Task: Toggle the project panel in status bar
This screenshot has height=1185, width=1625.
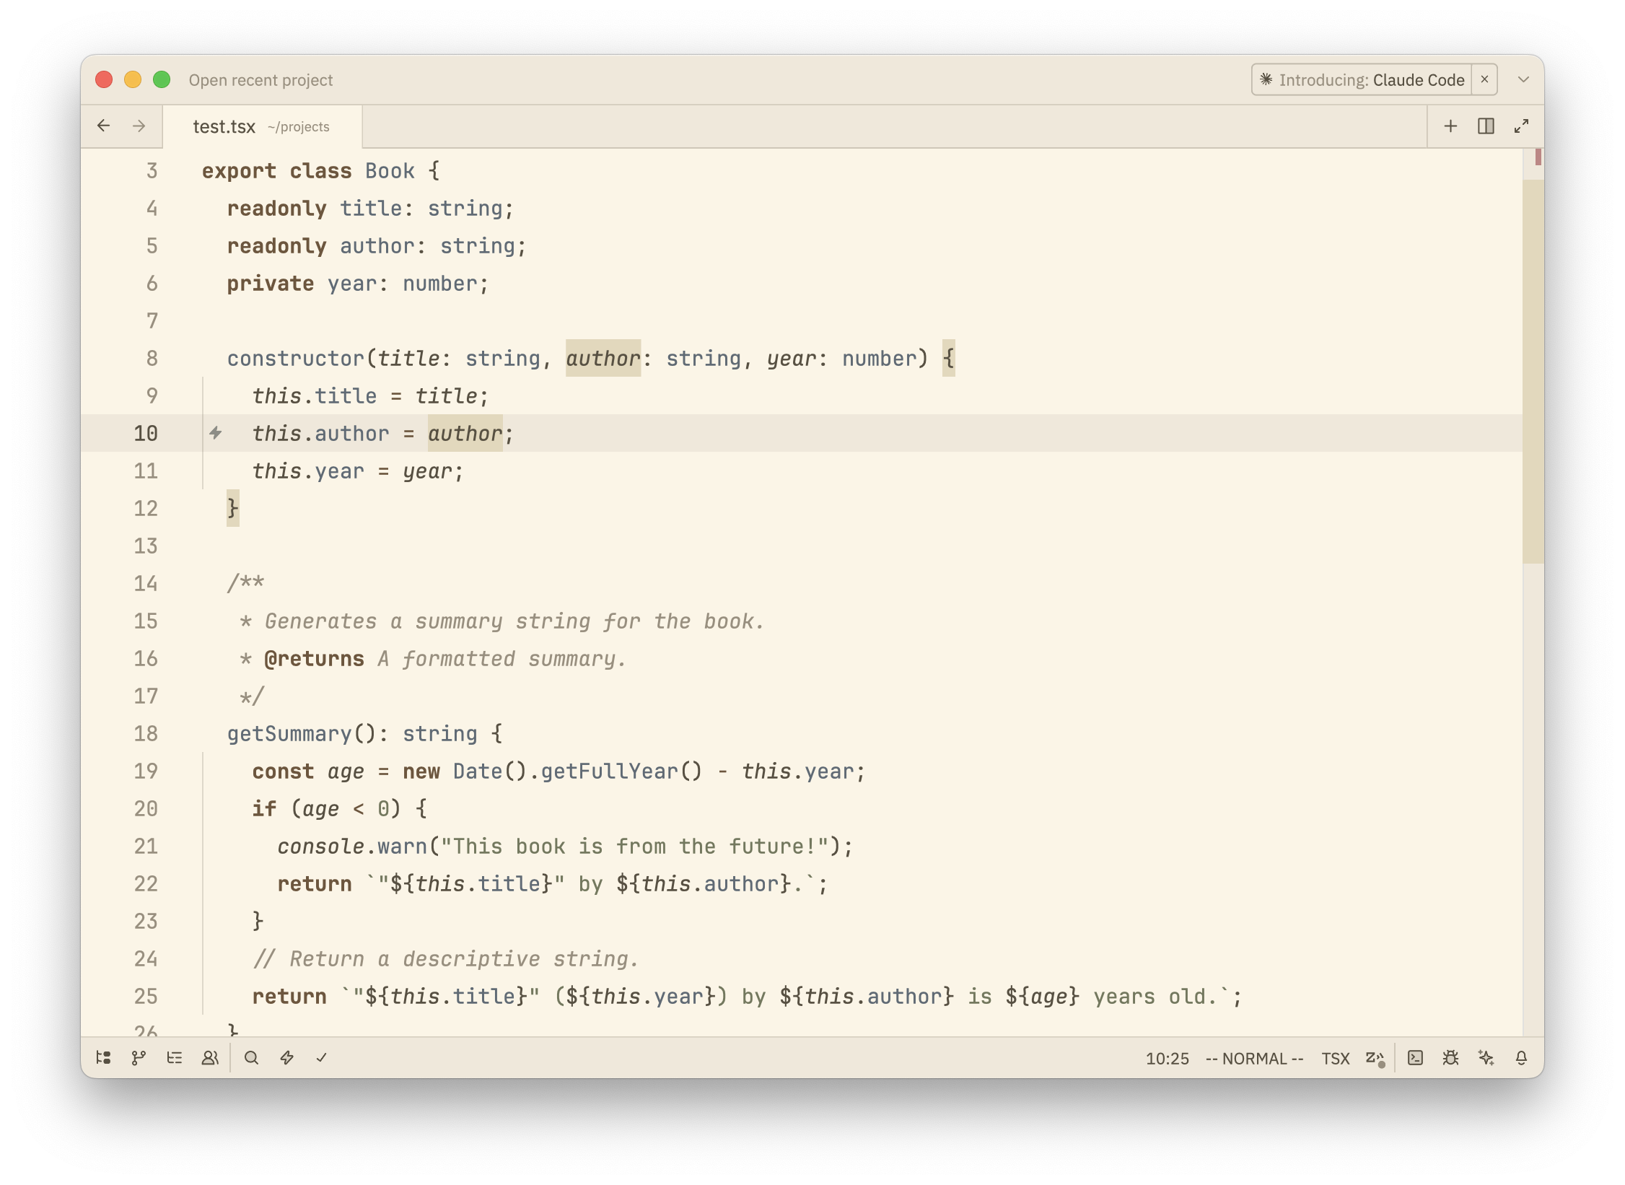Action: (x=103, y=1057)
